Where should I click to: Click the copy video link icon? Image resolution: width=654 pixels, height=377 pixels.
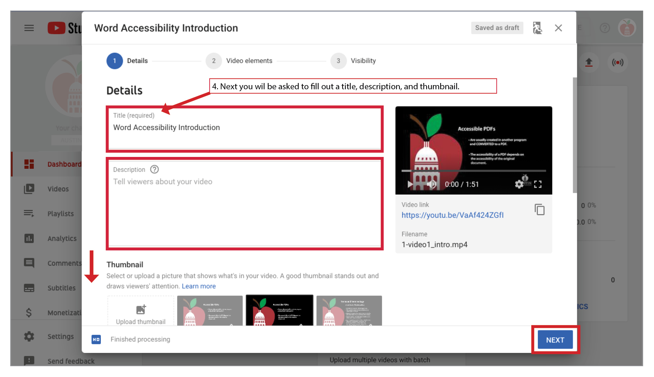pos(539,210)
